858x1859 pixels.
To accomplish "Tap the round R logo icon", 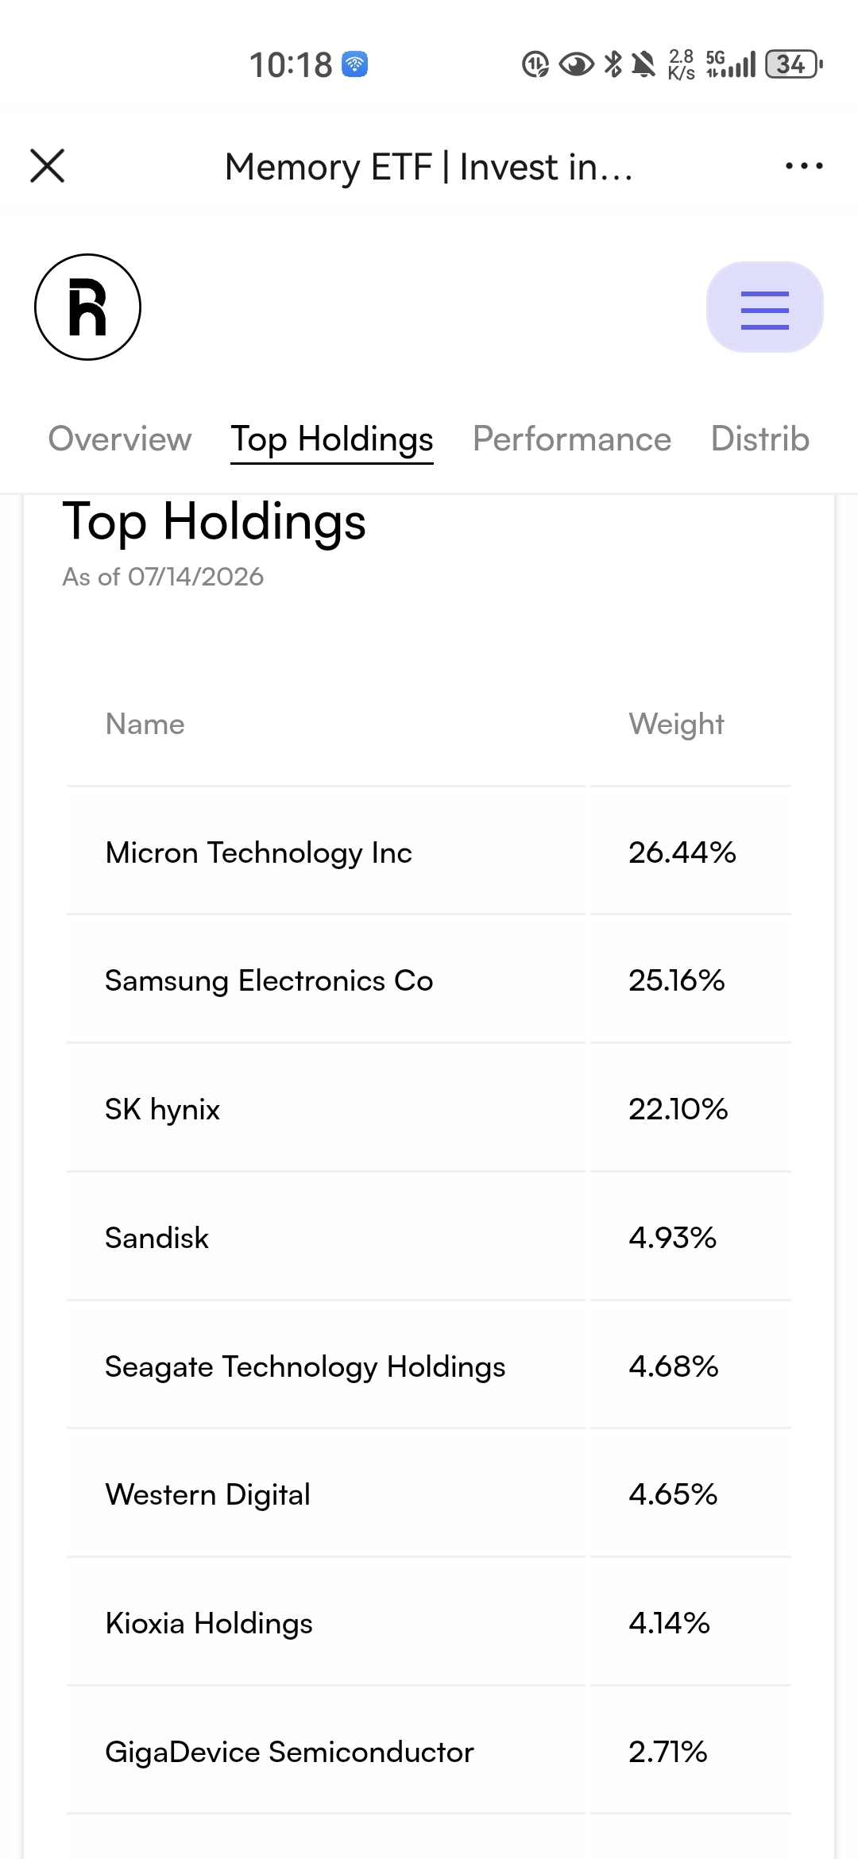I will pos(87,307).
